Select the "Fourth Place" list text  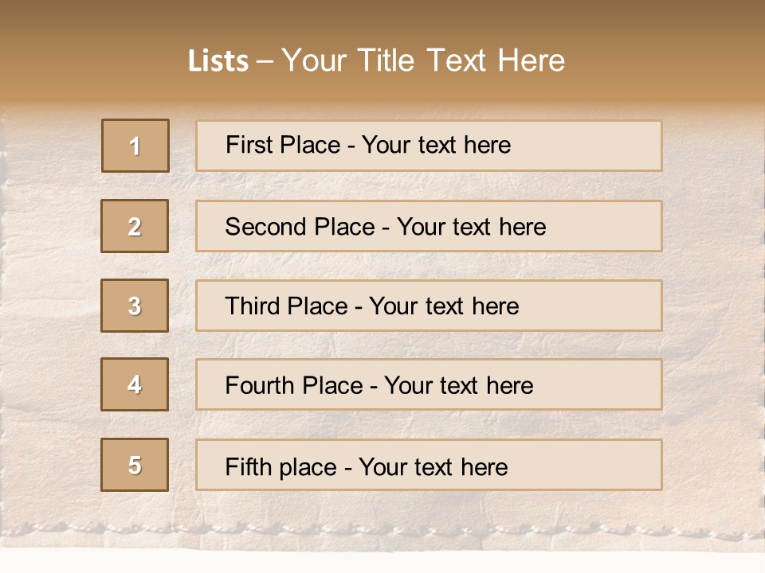tap(379, 386)
